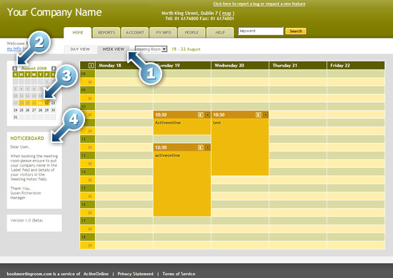
Task: Open the Privacy Statement footer link
Action: coord(135,274)
